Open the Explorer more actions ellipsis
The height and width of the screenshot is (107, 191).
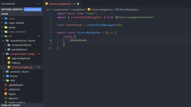coord(38,4)
